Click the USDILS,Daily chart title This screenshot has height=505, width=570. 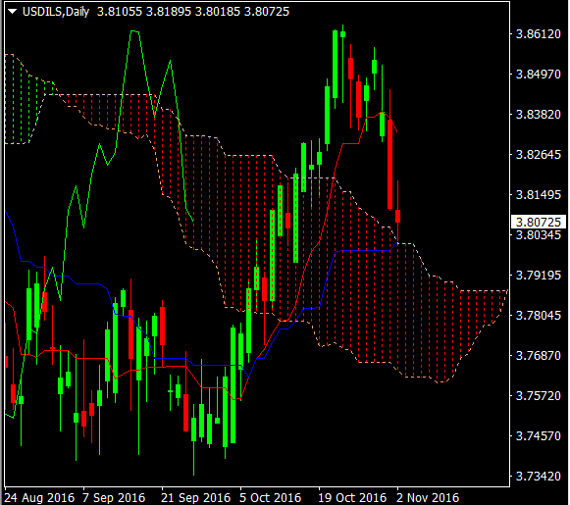pos(56,12)
